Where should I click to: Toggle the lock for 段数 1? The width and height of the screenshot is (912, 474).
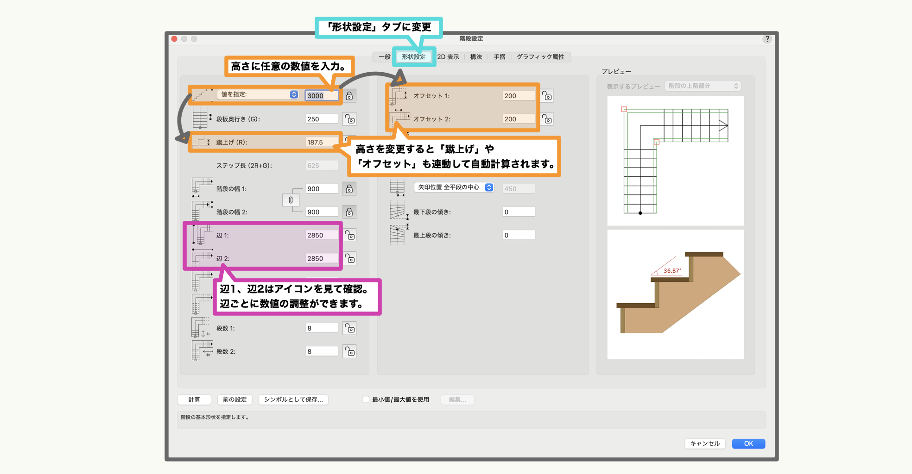coord(349,328)
